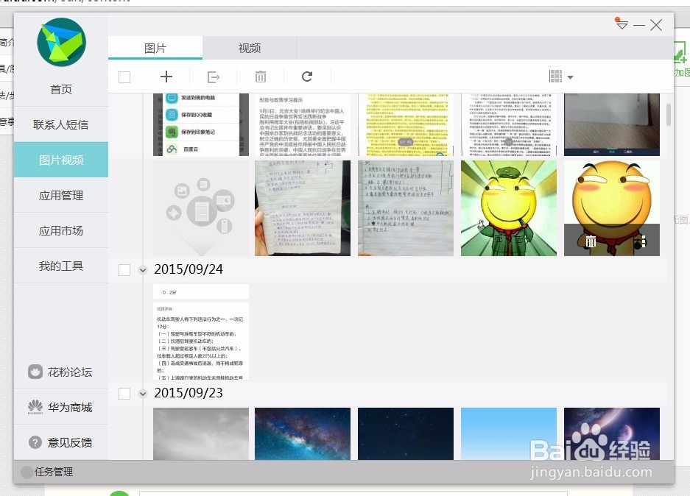
Task: Open the planet and moon thumbnail
Action: pos(612,434)
